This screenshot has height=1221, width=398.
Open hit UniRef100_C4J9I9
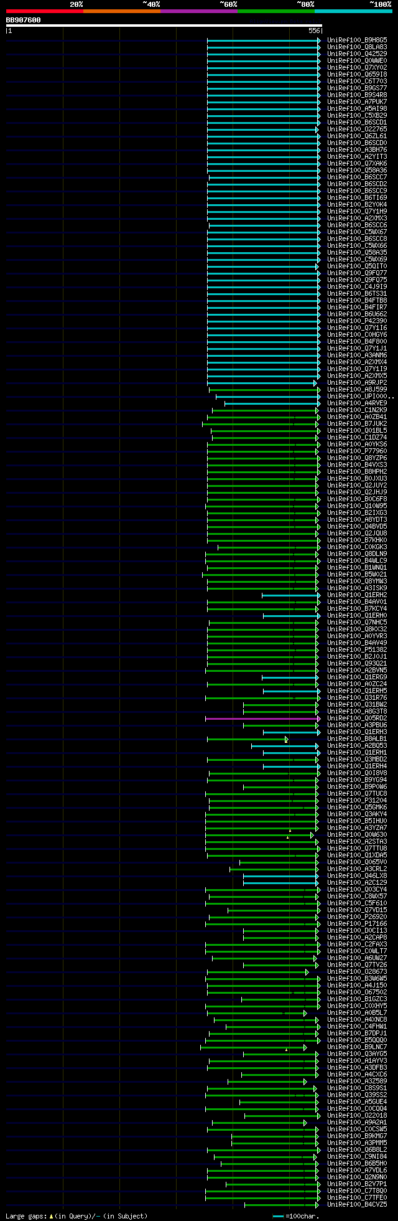[x=357, y=286]
